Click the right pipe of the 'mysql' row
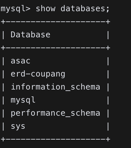Viewport: 131px width, 148px height. click(108, 100)
